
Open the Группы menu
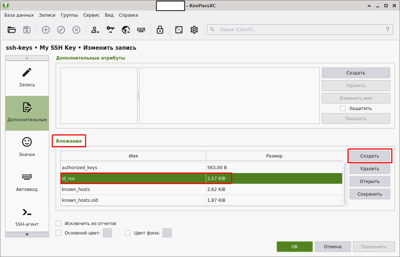tap(69, 15)
